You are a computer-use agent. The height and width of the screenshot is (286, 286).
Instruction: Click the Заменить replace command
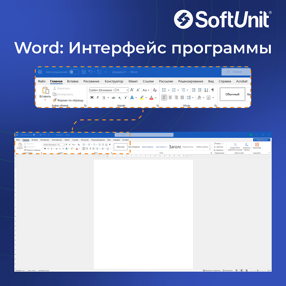219,147
